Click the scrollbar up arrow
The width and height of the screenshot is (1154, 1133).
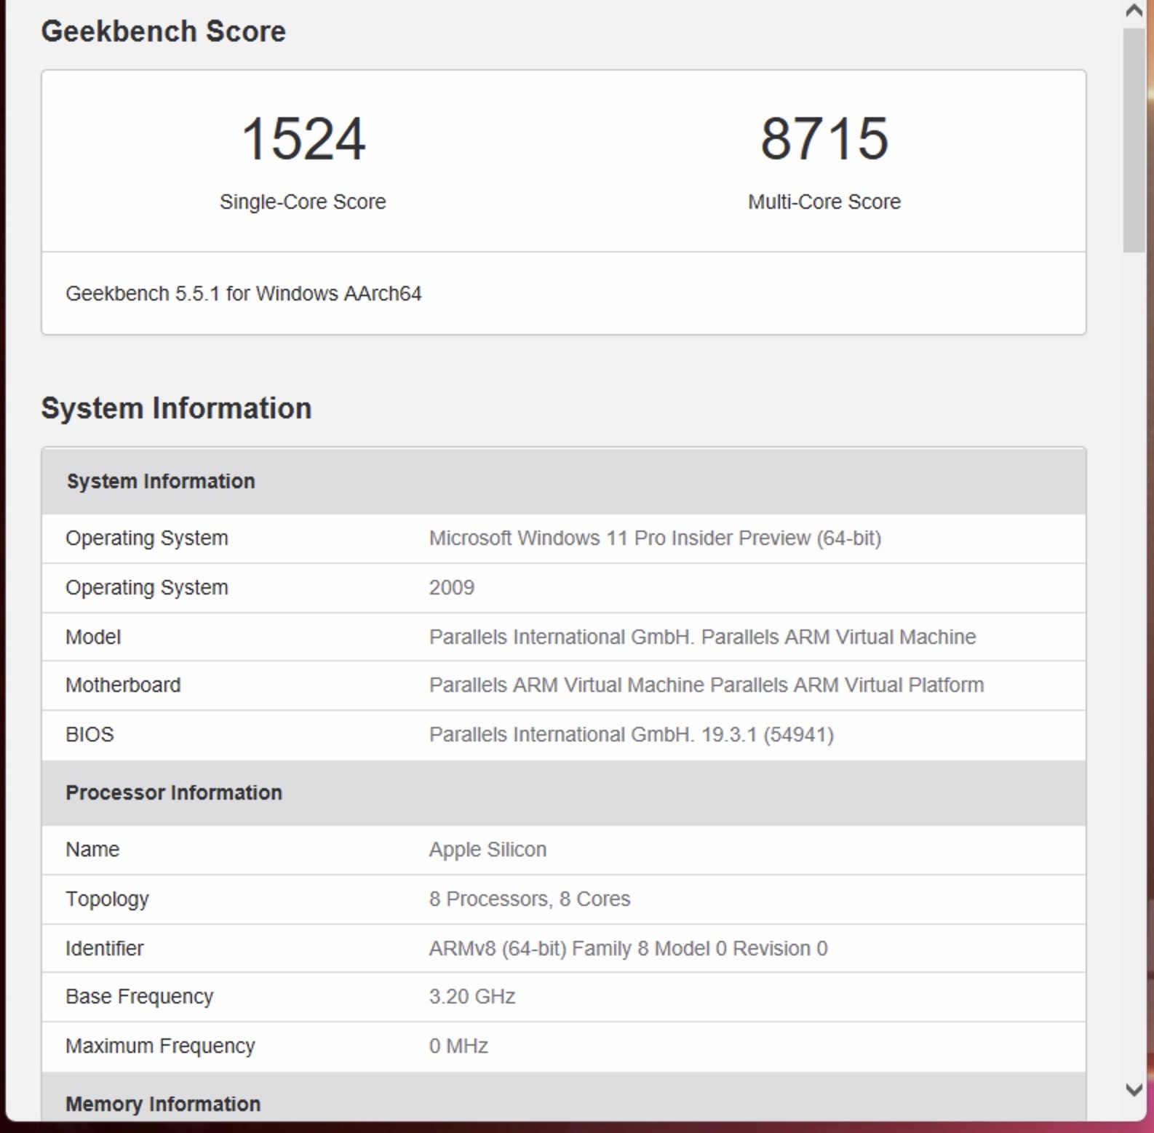tap(1134, 11)
